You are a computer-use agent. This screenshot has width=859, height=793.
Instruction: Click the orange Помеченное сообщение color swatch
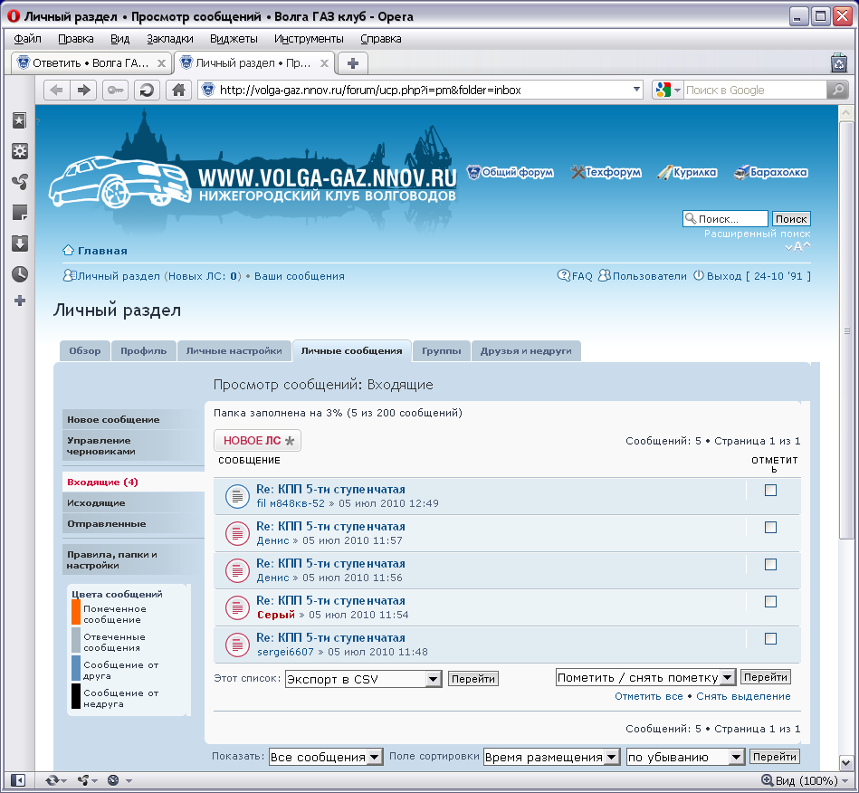pos(76,613)
